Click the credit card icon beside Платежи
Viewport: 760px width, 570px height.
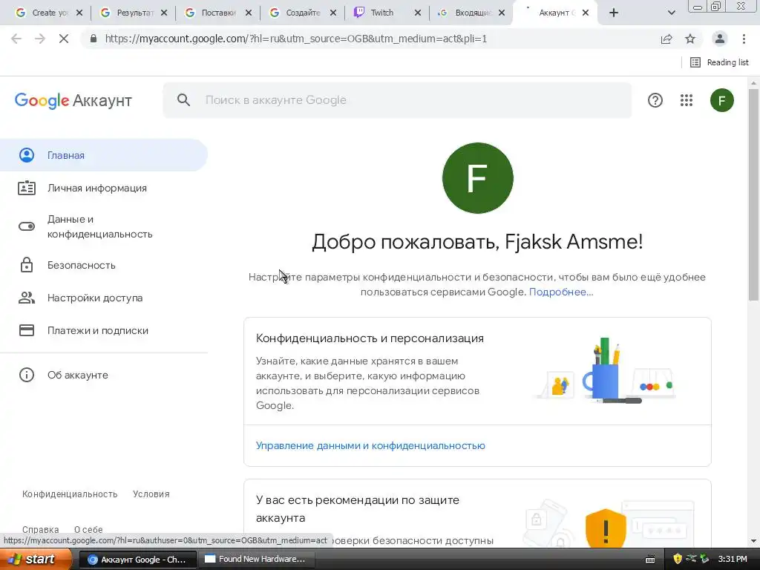tap(27, 330)
